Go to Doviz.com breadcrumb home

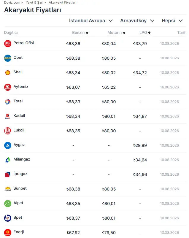pos(12,2)
